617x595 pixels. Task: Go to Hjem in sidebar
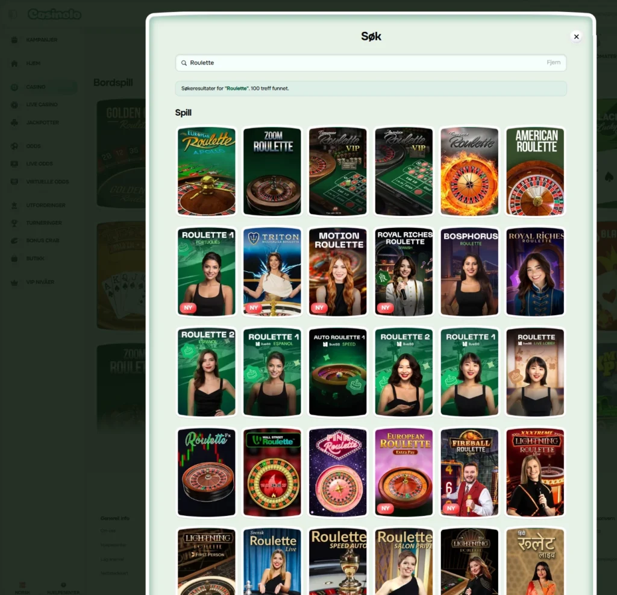[x=34, y=63]
